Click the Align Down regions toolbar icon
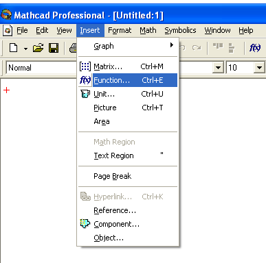This screenshot has width=266, height=263. [x=232, y=48]
